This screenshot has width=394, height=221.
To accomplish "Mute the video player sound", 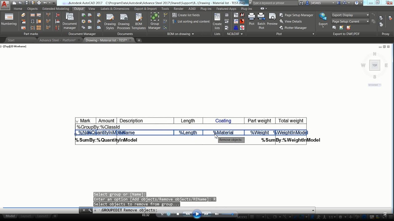I will tap(217, 214).
